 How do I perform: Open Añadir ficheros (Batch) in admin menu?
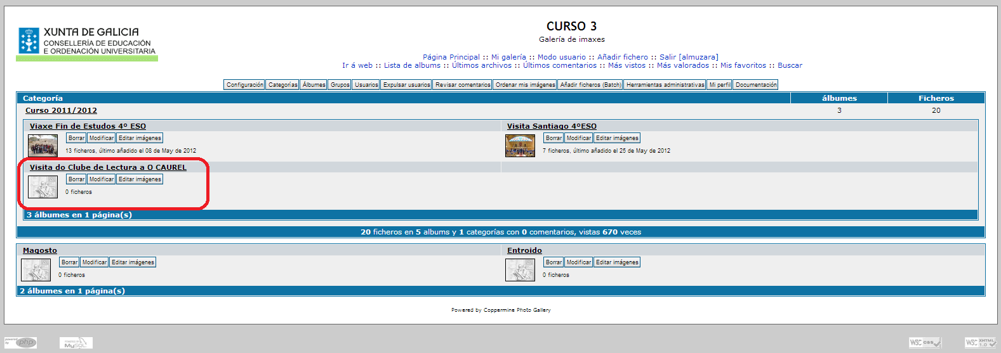590,85
